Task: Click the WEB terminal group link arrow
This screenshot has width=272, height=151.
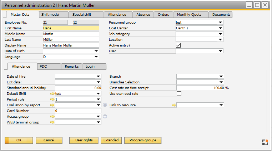Action: (x=52, y=122)
